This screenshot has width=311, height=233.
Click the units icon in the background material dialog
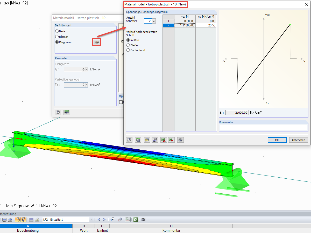click(x=67, y=112)
